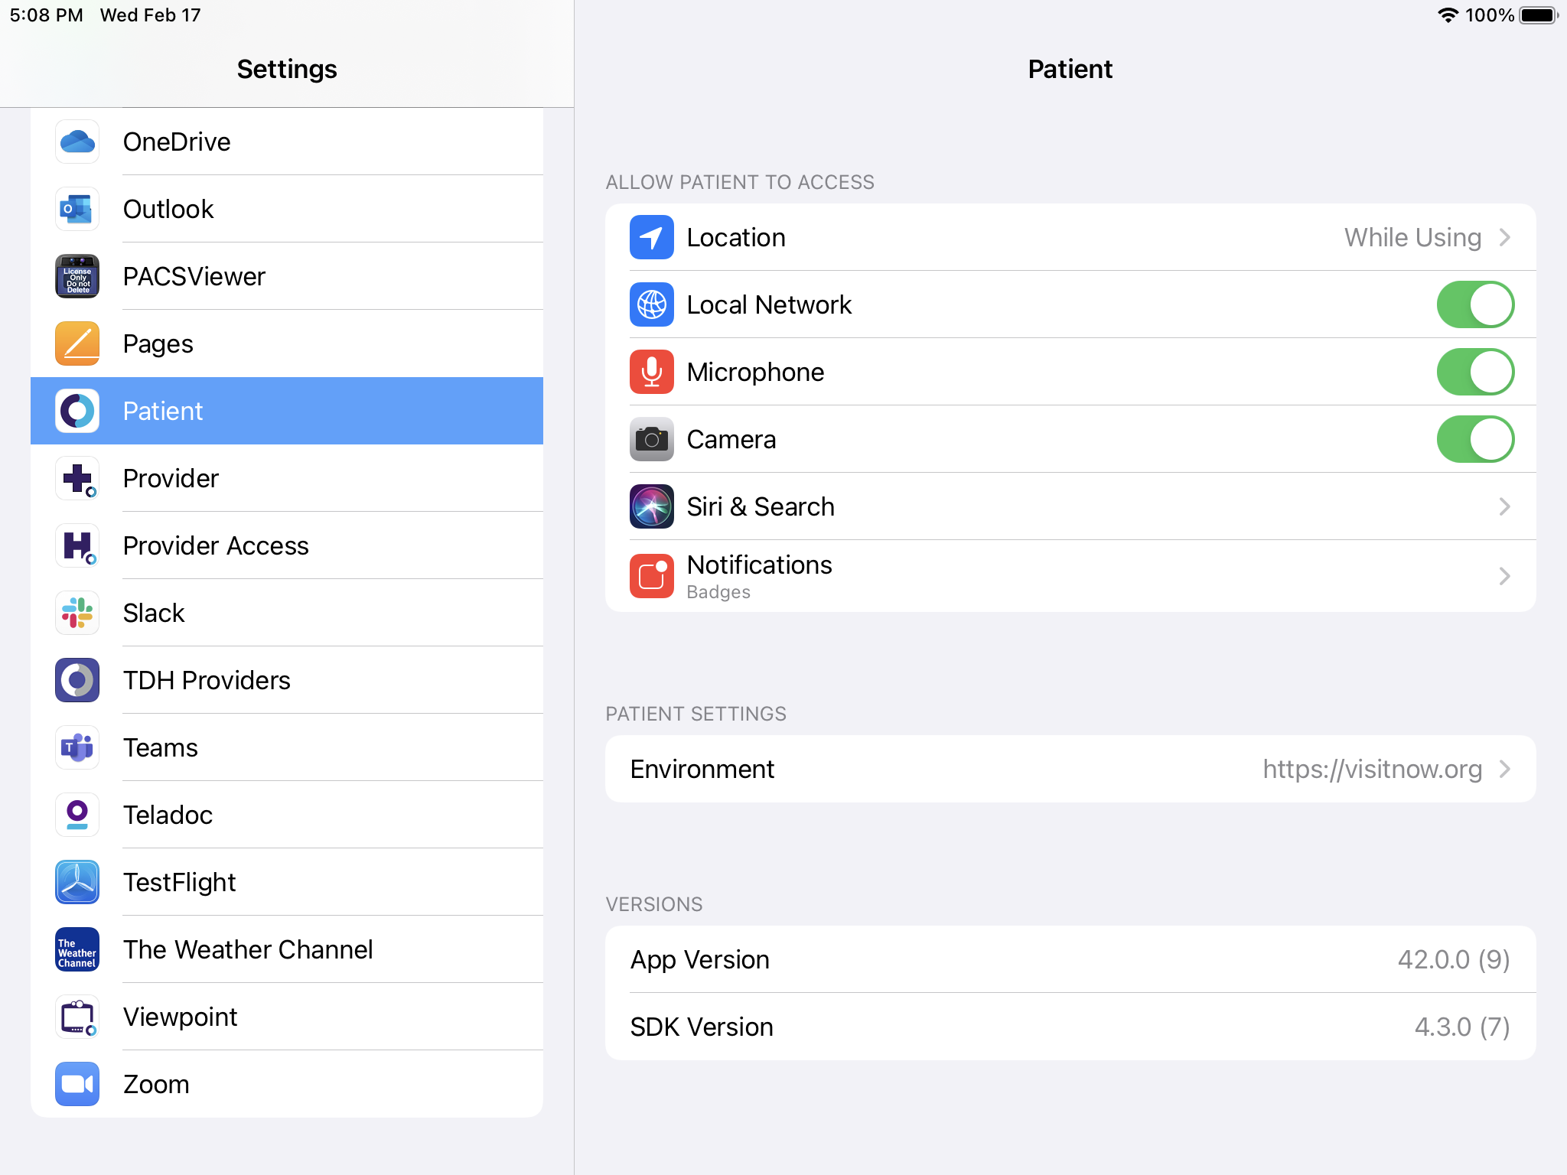Expand the Notifications Badges chevron
The height and width of the screenshot is (1175, 1567).
(1504, 576)
